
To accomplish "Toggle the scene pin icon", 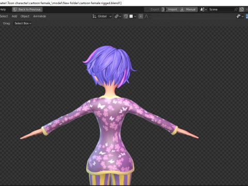I will pyautogui.click(x=236, y=9).
